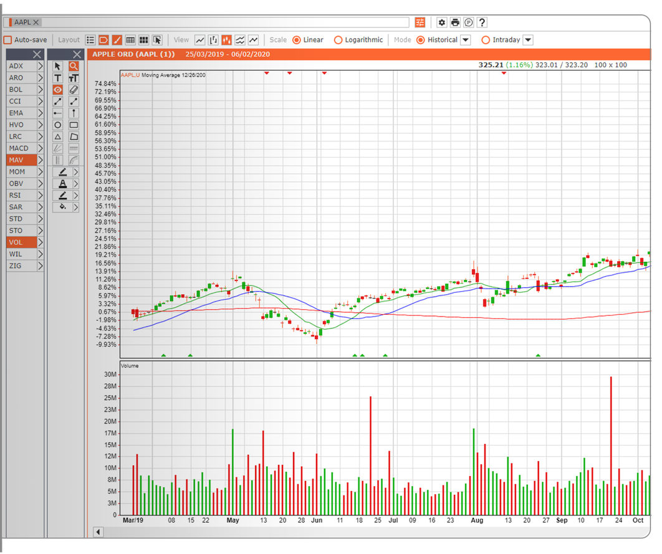
Task: Toggle the eye visibility tool
Action: 58,90
